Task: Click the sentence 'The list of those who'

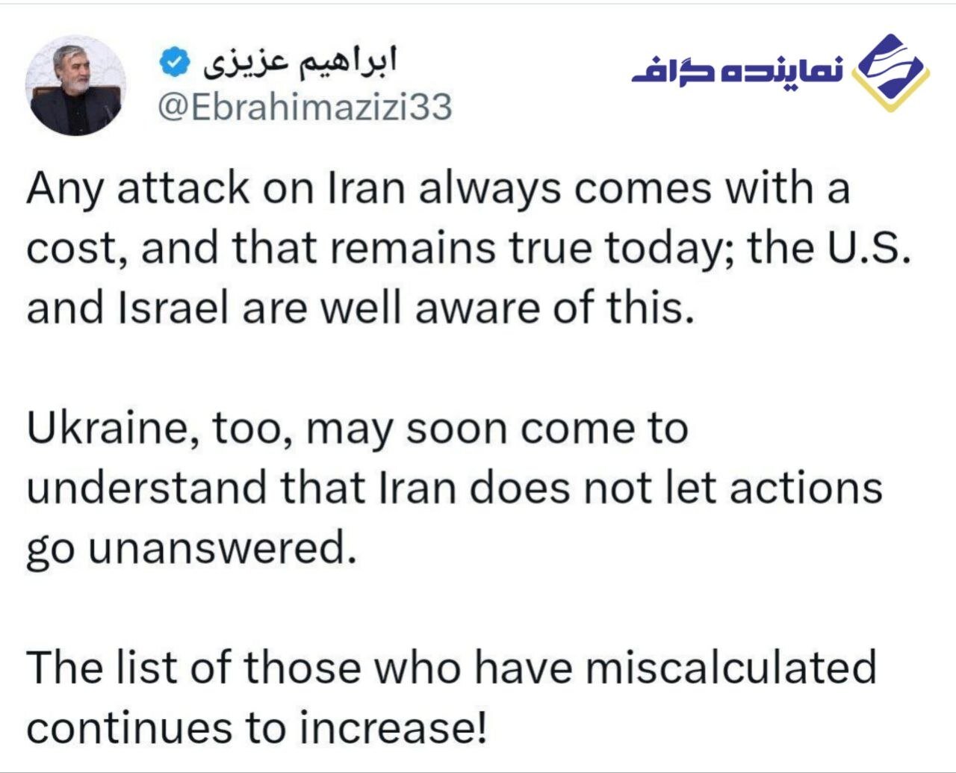Action: coord(451,697)
